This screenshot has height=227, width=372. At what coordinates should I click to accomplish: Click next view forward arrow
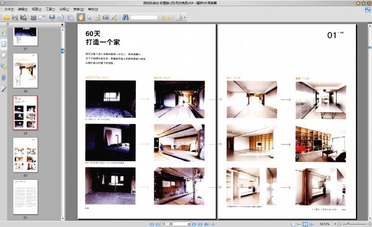(x=213, y=224)
